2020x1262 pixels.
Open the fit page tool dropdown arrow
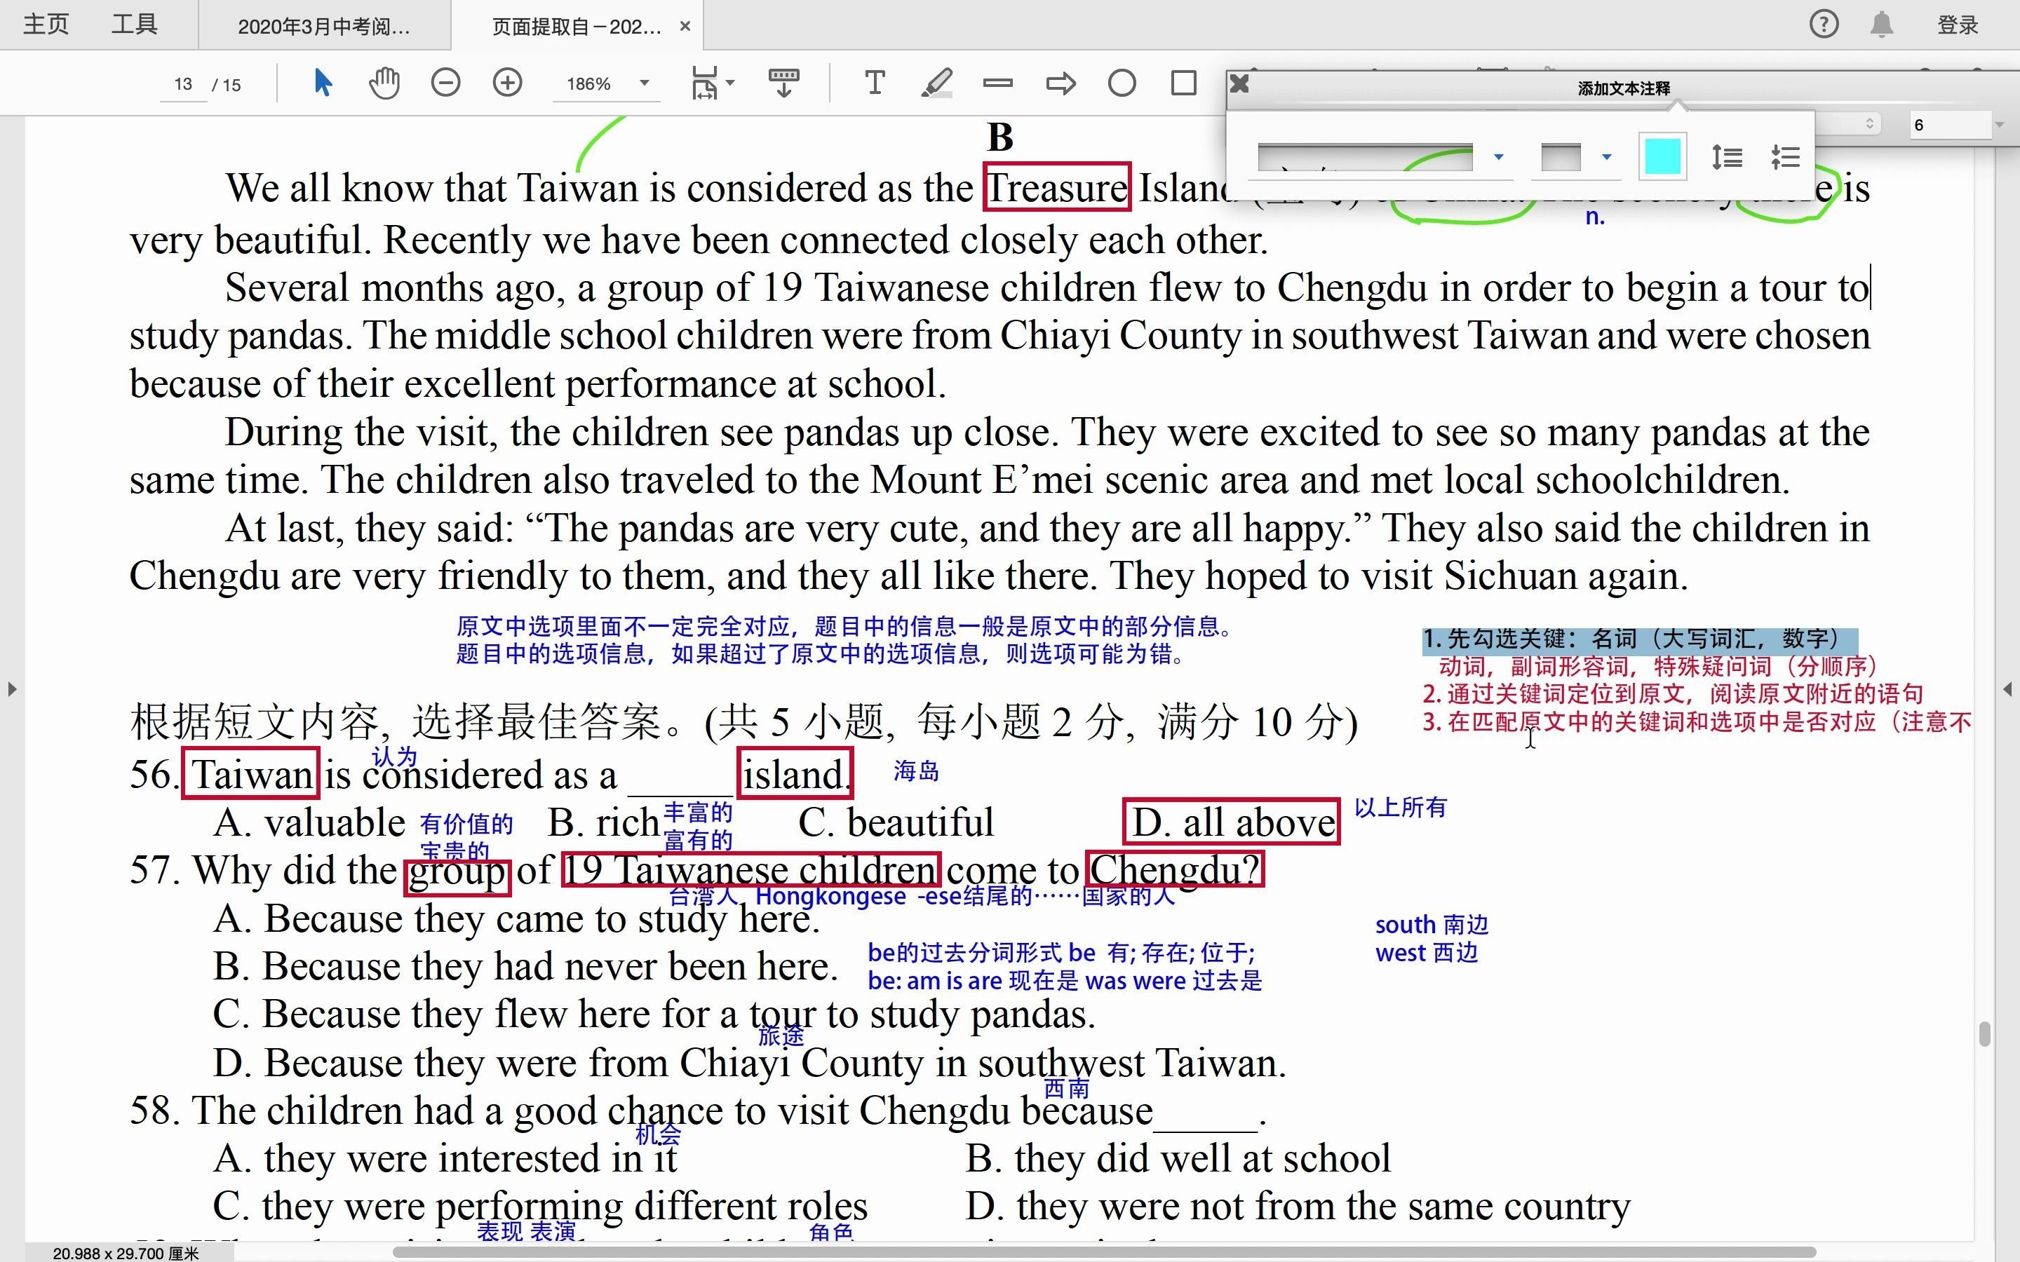[730, 83]
